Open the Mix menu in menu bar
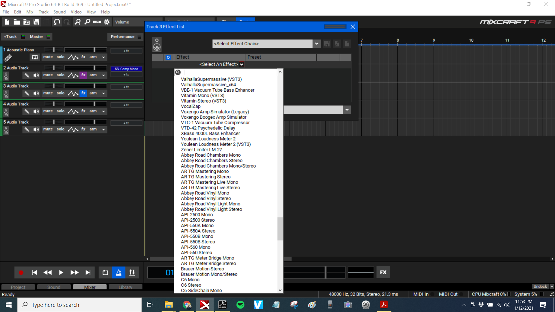The image size is (555, 312). pyautogui.click(x=30, y=12)
